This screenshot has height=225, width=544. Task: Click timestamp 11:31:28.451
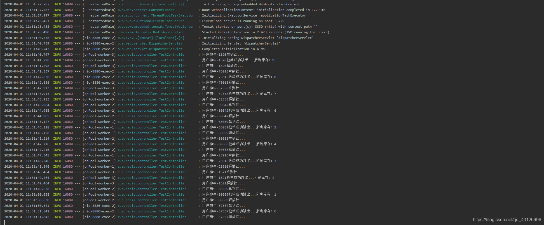coord(37,21)
